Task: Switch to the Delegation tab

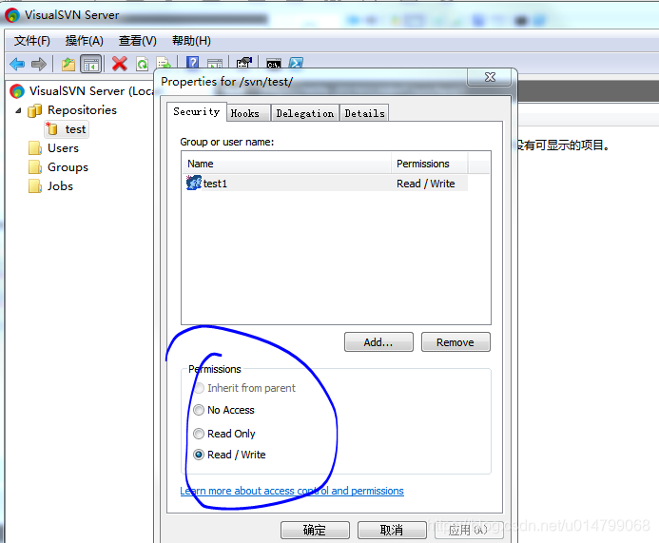Action: pos(305,113)
